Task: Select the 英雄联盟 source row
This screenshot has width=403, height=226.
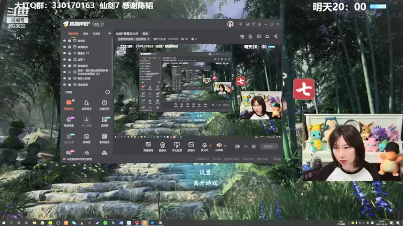Action: tap(87, 84)
